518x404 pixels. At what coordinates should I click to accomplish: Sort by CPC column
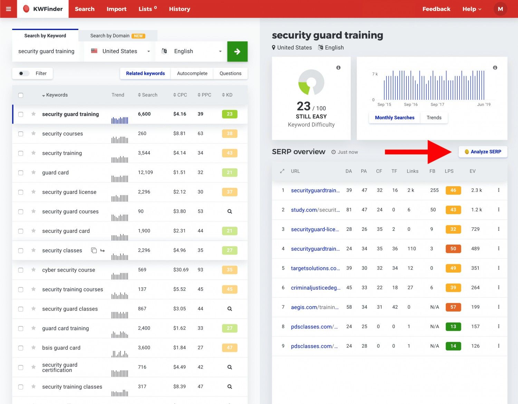coord(180,95)
